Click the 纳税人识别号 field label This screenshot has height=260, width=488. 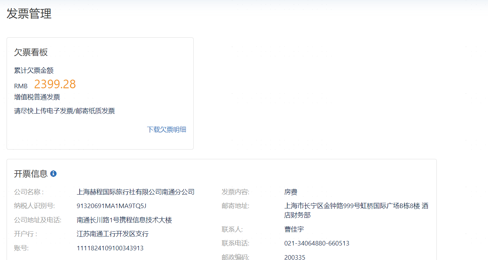34,206
